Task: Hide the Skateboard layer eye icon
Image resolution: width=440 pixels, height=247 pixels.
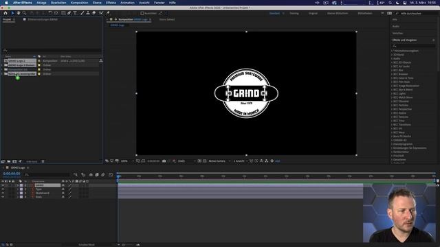Action: pyautogui.click(x=3, y=193)
